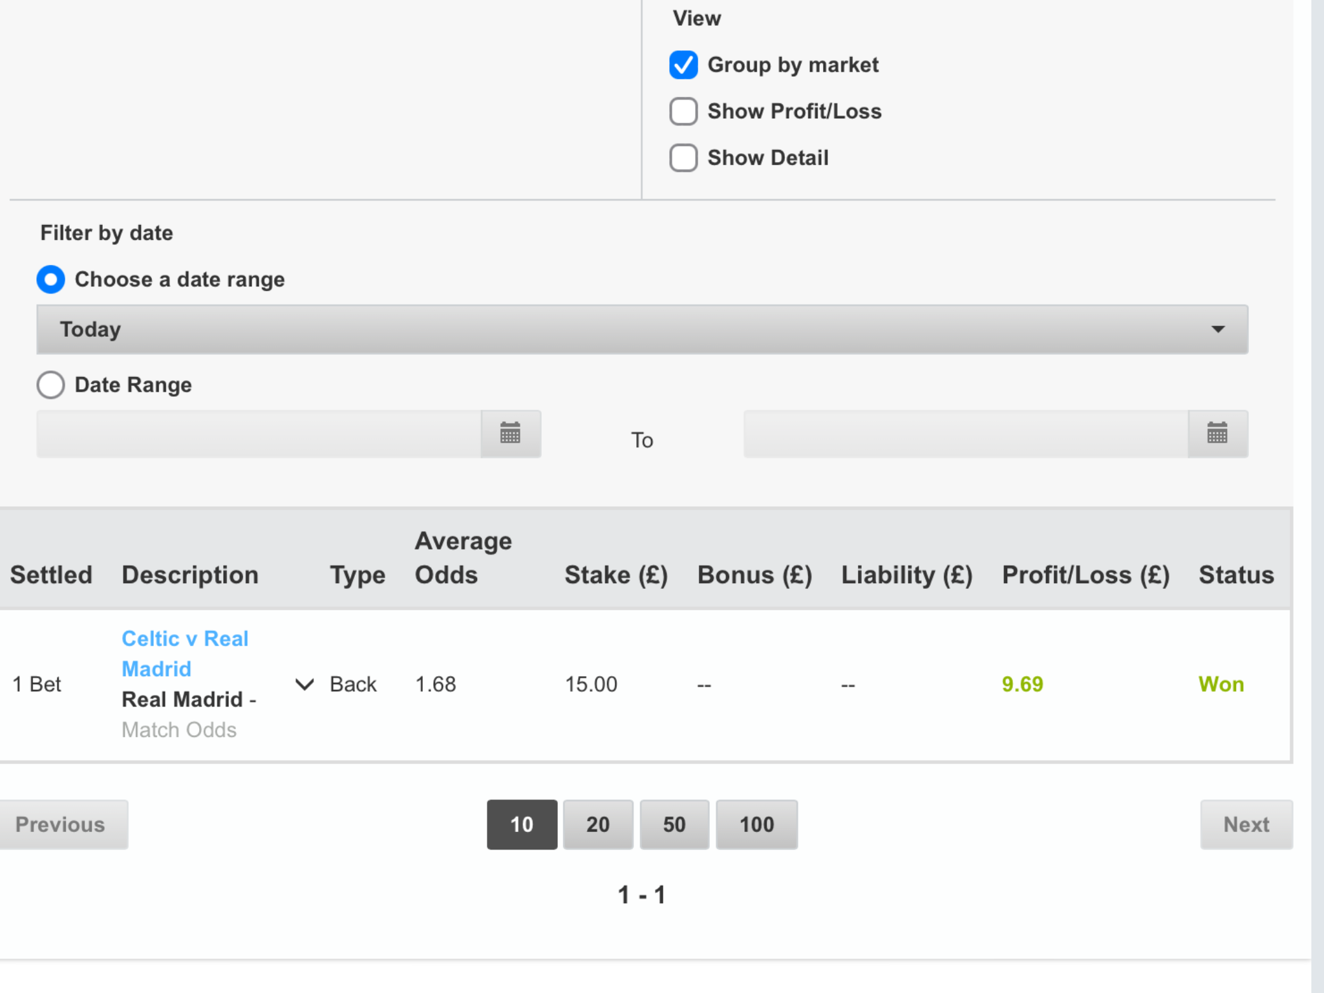This screenshot has height=993, width=1324.
Task: Select the Date Range radio button
Action: (50, 385)
